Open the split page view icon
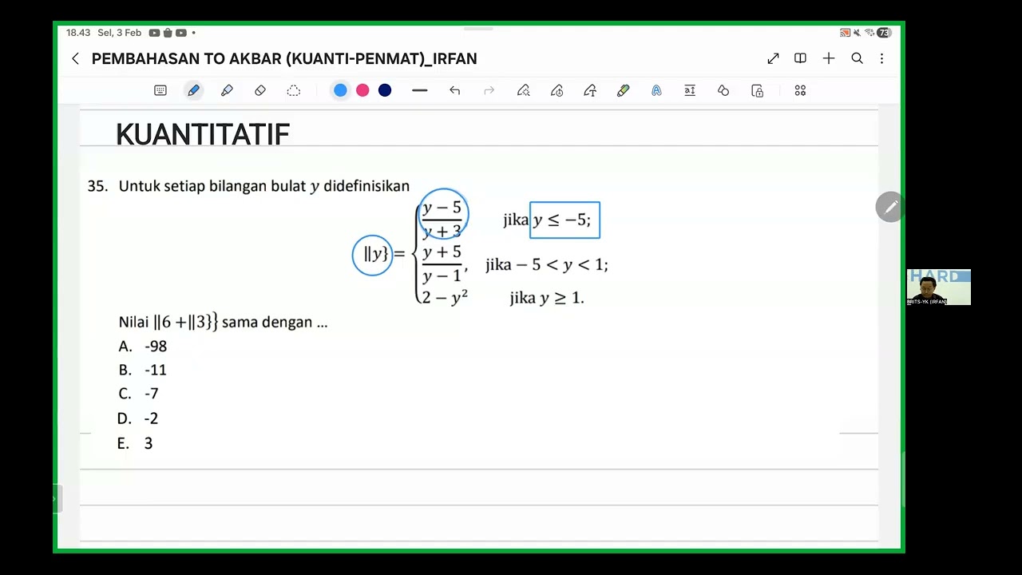This screenshot has height=575, width=1022. pos(800,58)
